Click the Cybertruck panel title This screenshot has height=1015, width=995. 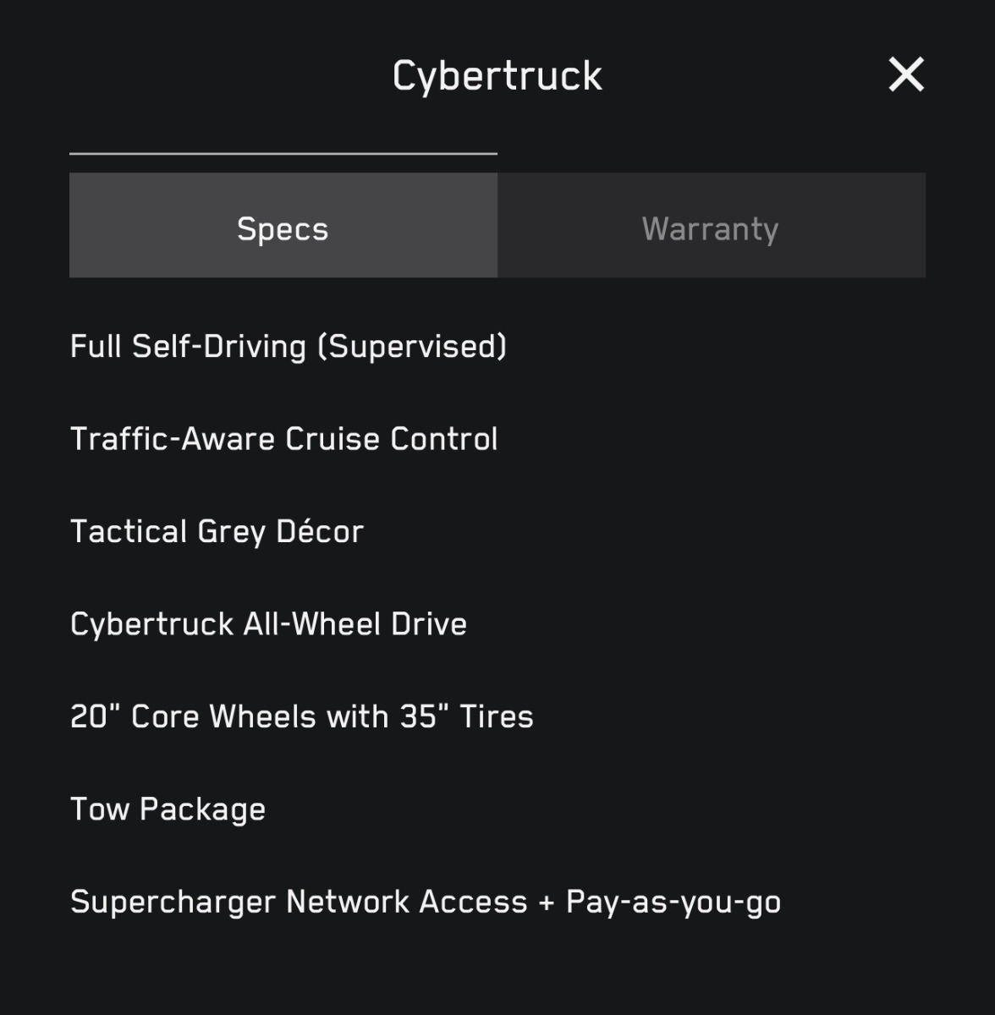point(497,75)
